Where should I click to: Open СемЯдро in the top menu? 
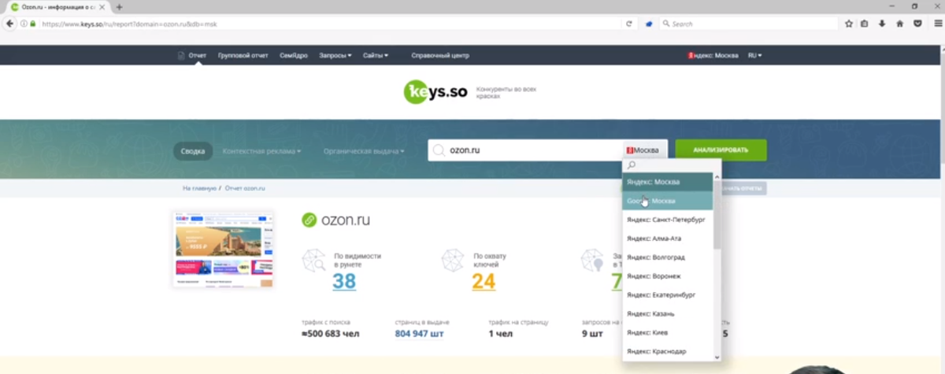click(293, 55)
